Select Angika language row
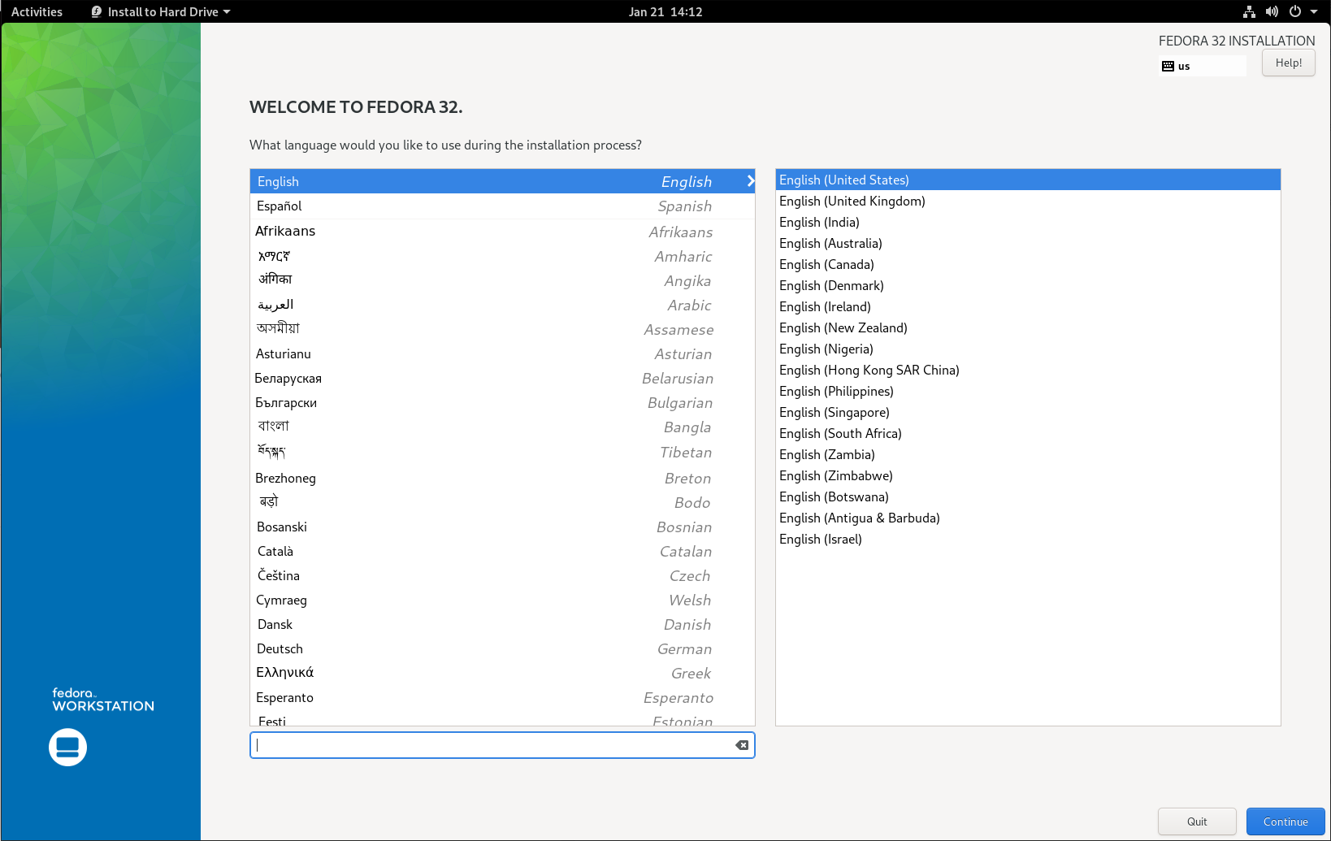This screenshot has width=1331, height=841. click(x=502, y=280)
